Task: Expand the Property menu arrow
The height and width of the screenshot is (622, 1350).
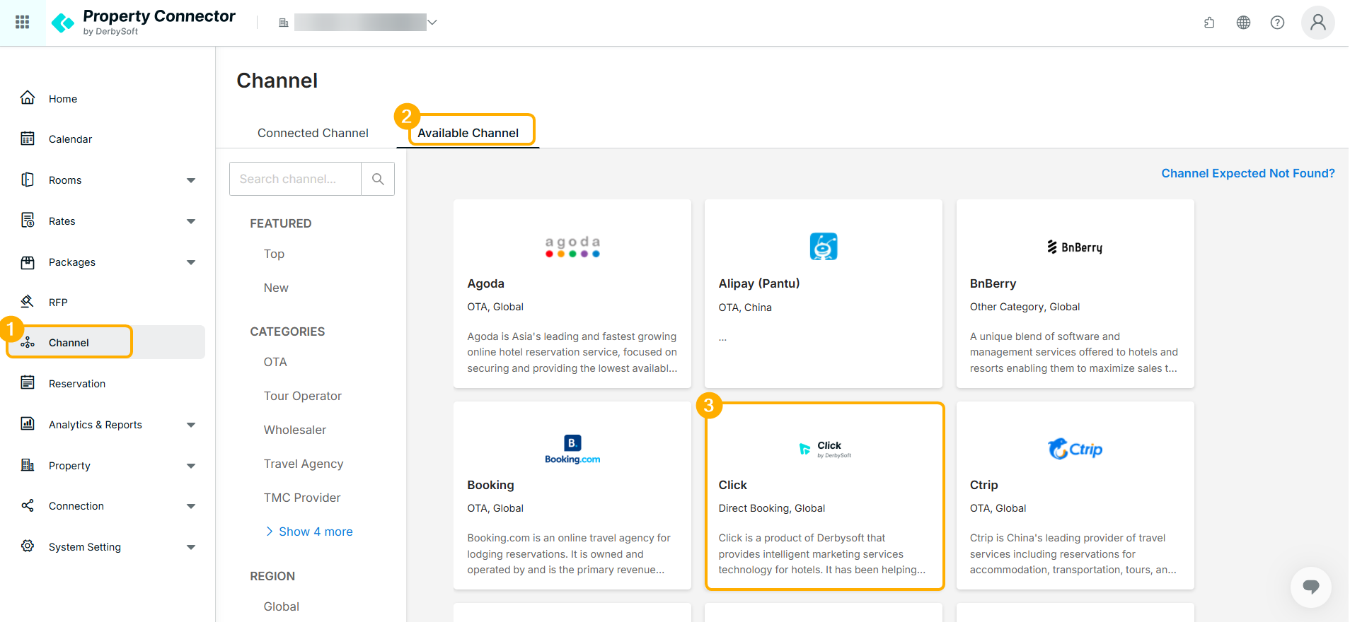Action: pos(191,466)
